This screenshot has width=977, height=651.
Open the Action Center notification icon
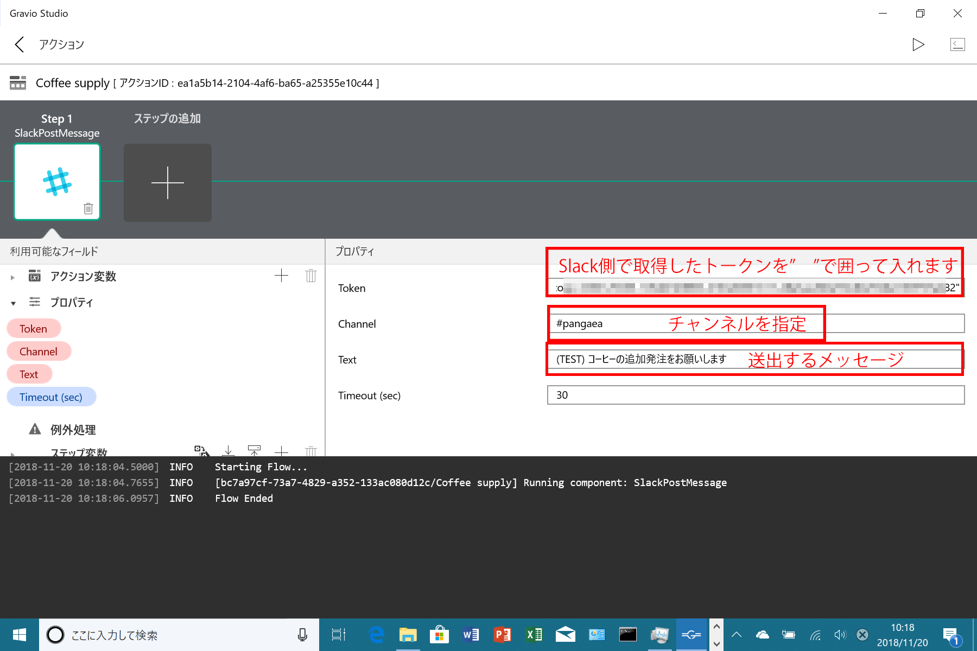951,636
